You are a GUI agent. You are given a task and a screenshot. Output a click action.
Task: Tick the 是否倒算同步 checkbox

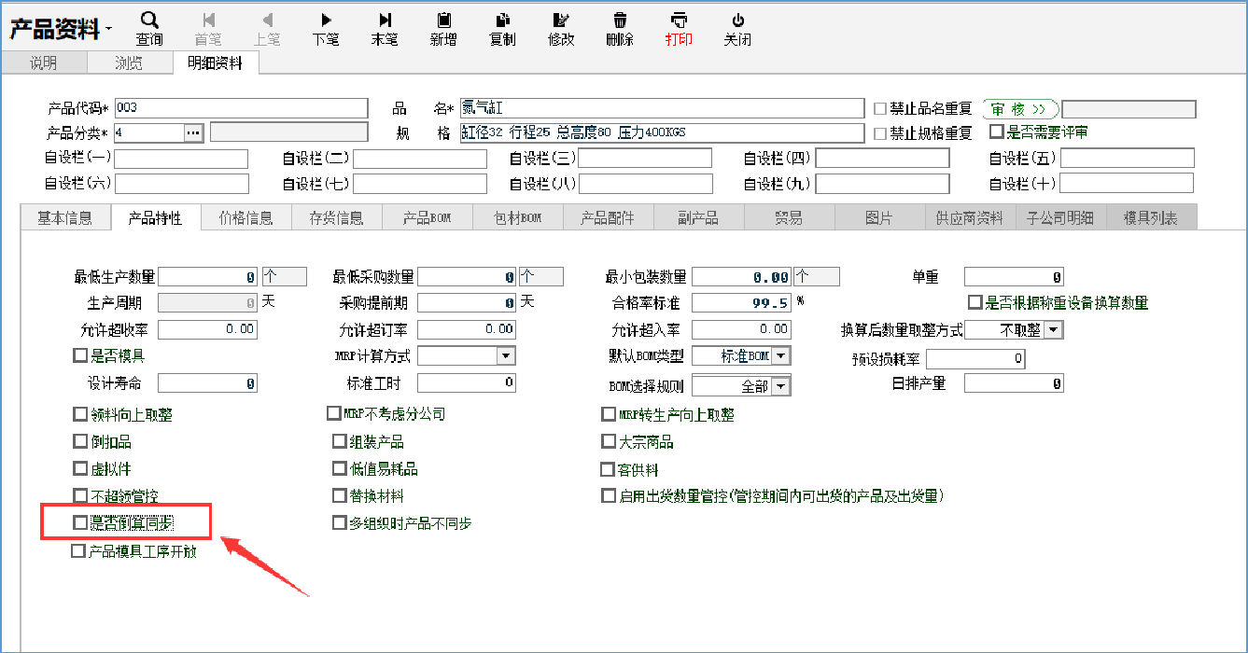(x=80, y=523)
